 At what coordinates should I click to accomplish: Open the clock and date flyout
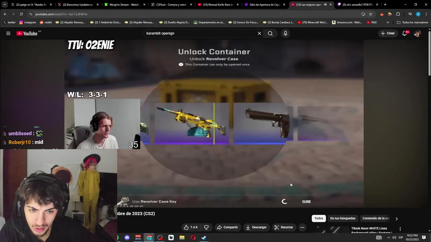pyautogui.click(x=412, y=238)
